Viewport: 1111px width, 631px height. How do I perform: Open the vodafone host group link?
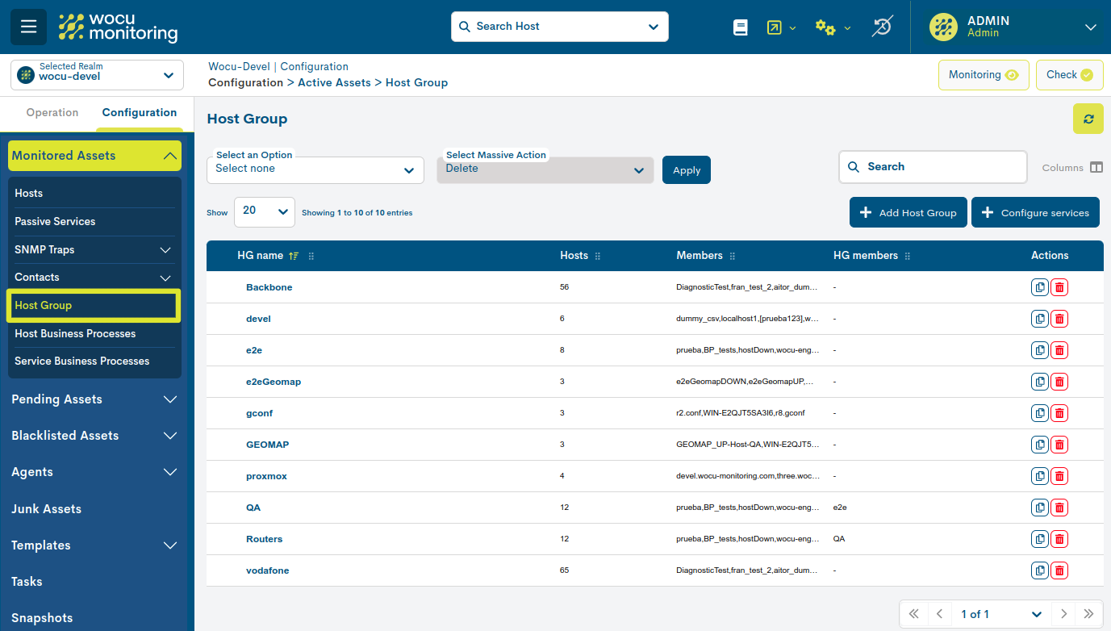coord(268,570)
